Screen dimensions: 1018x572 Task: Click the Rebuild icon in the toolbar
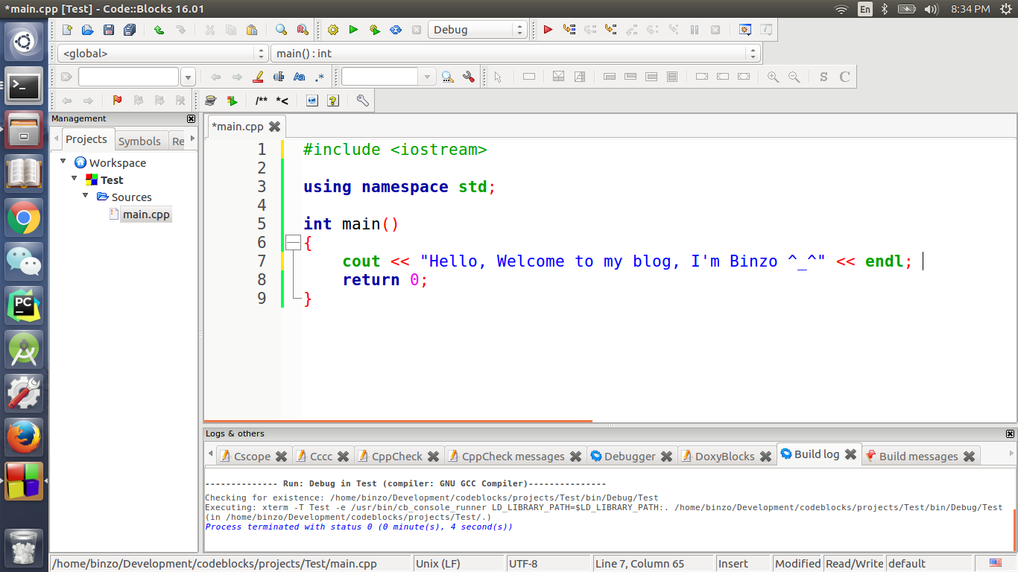[396, 30]
